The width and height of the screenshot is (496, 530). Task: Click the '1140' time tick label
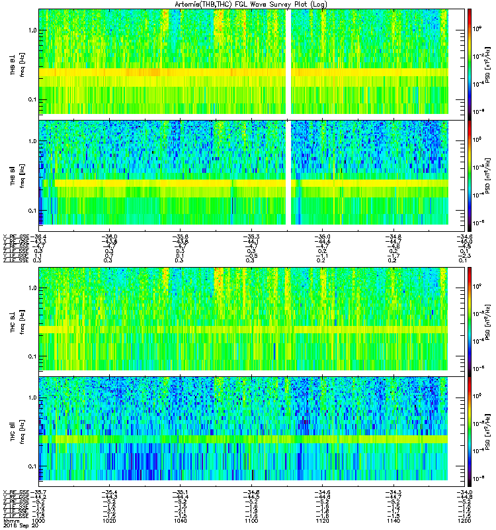coord(393,521)
